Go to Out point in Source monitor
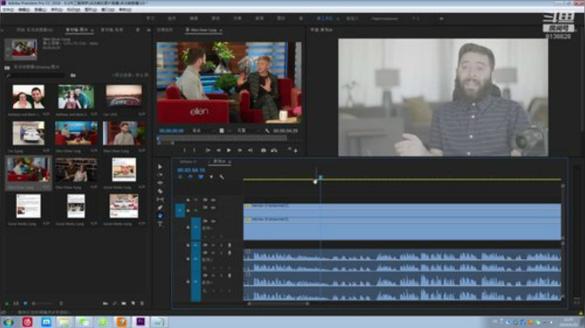 [x=250, y=150]
